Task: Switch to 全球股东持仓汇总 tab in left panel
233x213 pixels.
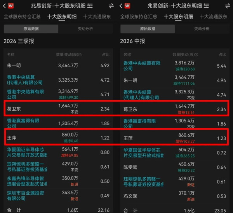Action: (22, 16)
